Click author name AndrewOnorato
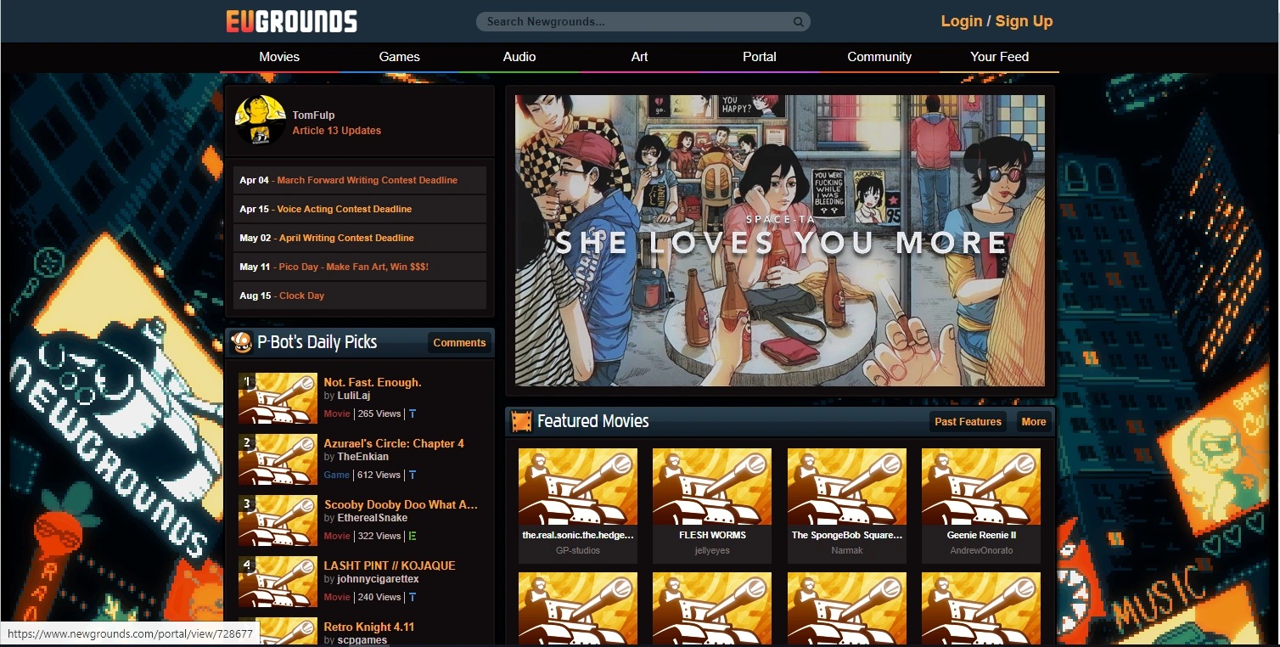The width and height of the screenshot is (1280, 647). (x=981, y=551)
